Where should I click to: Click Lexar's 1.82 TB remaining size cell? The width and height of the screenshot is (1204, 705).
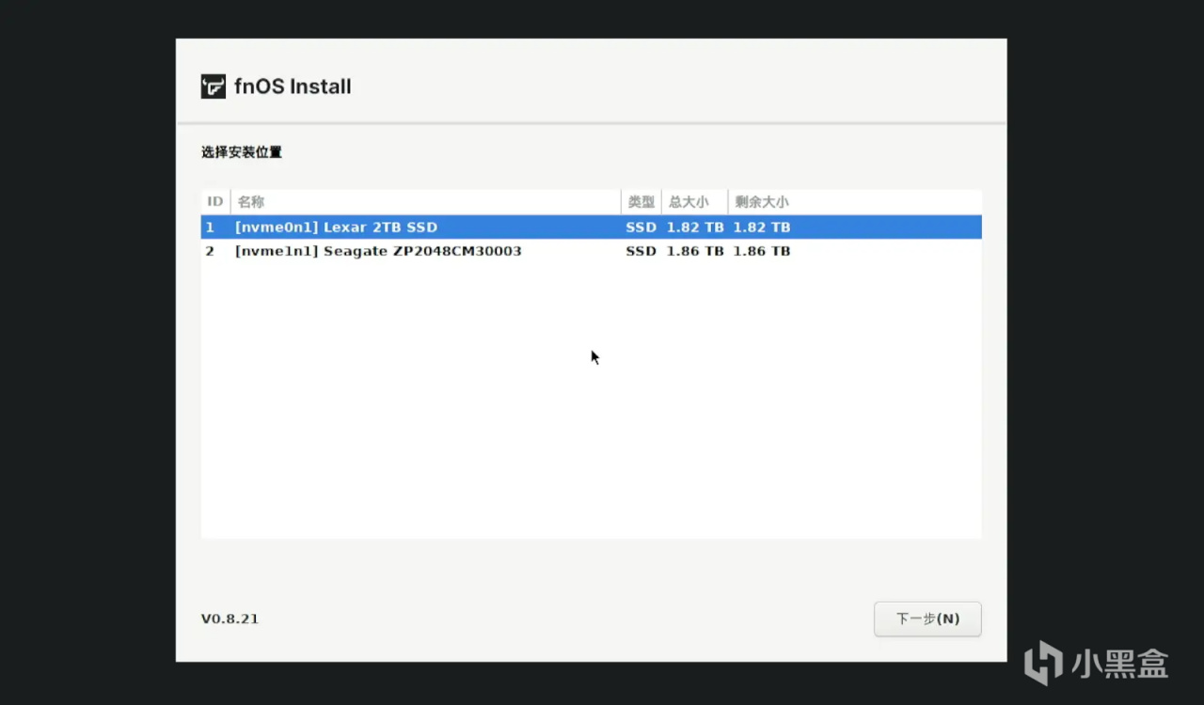[x=762, y=227]
